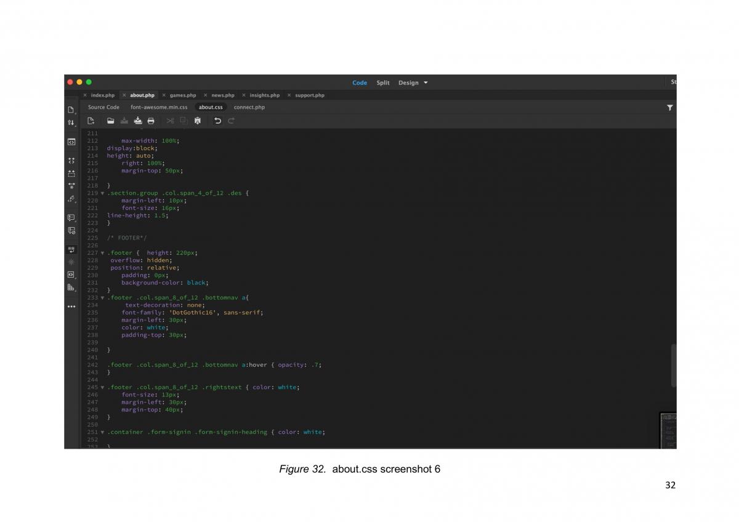The height and width of the screenshot is (522, 739).
Task: Collapse the .footer block at line 227
Action: [x=102, y=253]
